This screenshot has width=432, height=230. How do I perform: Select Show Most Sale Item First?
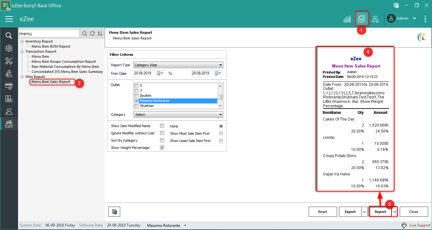(221, 133)
